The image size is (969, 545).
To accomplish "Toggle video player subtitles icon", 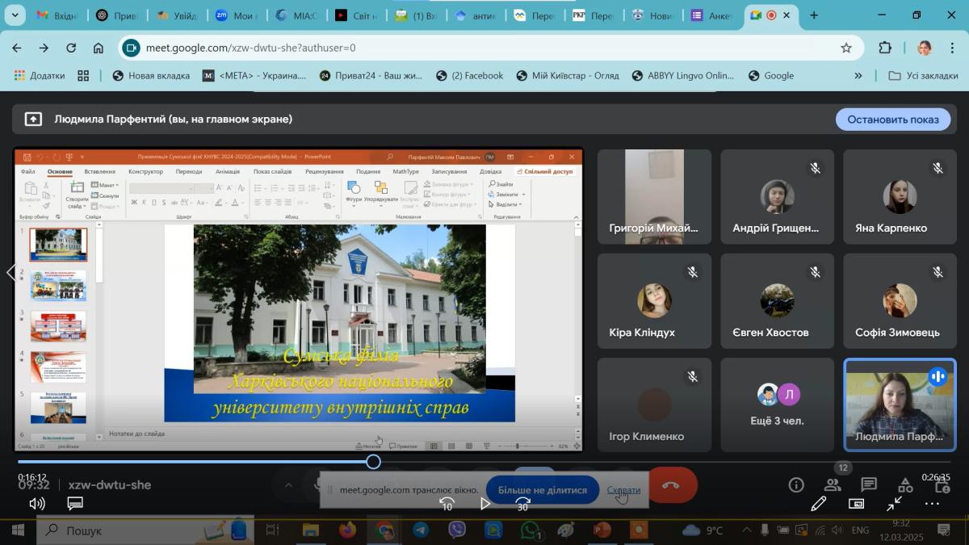I will 75,504.
